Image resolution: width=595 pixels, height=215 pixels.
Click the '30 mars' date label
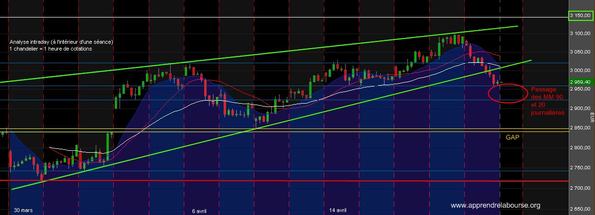[x=23, y=210]
